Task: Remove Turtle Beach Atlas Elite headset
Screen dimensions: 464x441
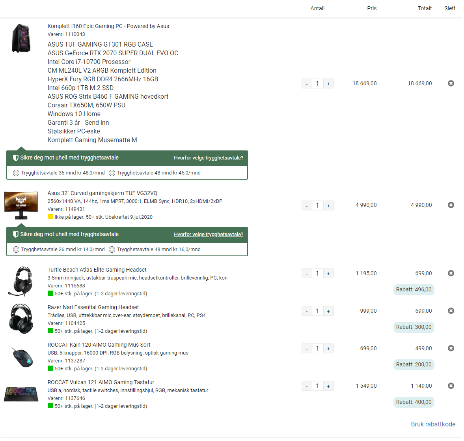Action: tap(451, 273)
